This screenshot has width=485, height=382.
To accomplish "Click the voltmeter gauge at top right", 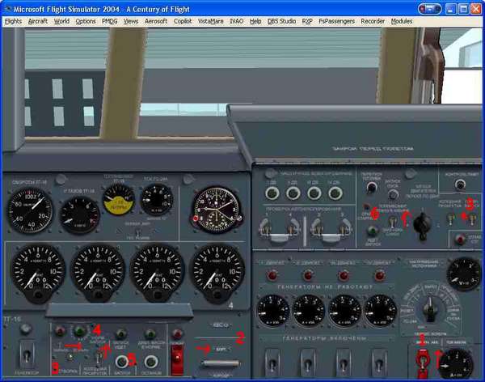I will point(463,274).
